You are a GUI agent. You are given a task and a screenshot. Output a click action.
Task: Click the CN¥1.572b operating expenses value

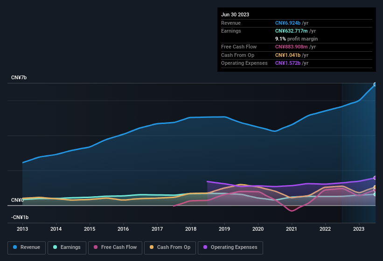[288, 63]
